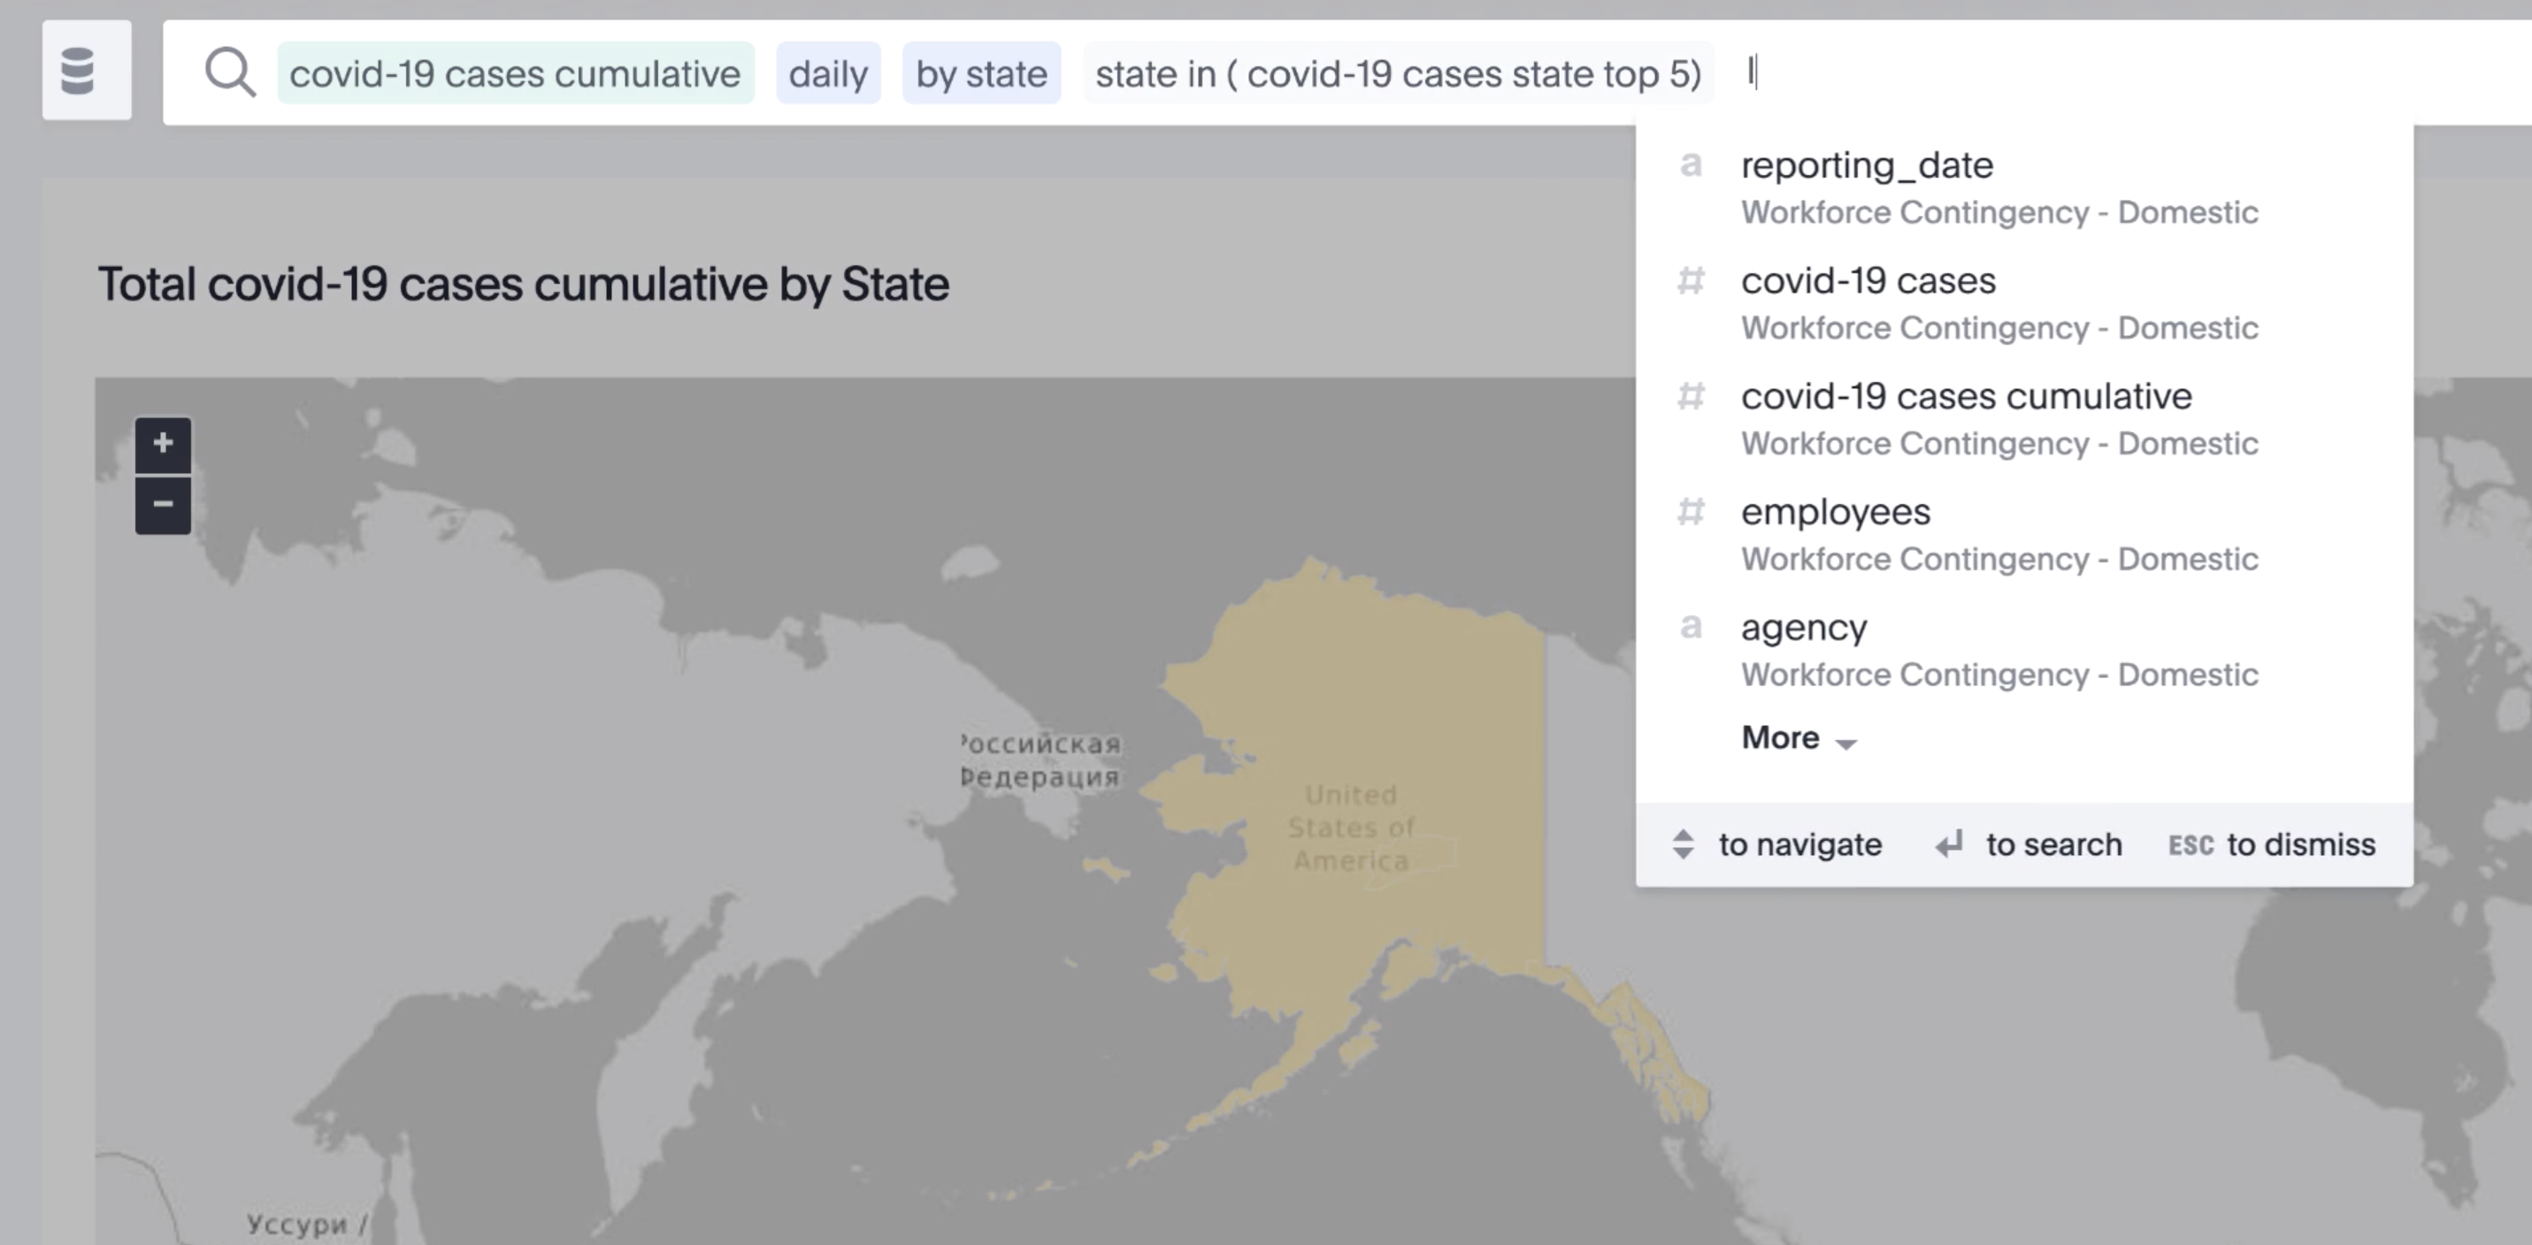
Task: Select the reporting_date suggestion
Action: (1867, 165)
